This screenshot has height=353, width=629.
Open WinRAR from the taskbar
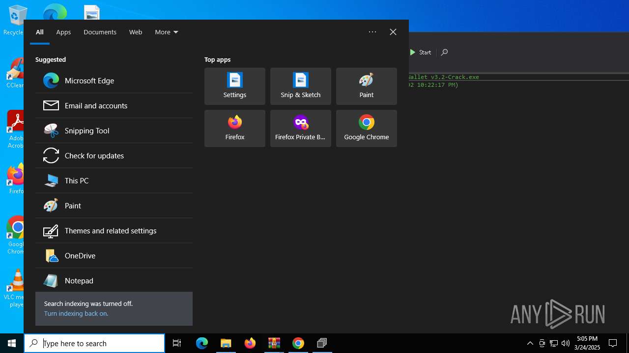tap(274, 343)
